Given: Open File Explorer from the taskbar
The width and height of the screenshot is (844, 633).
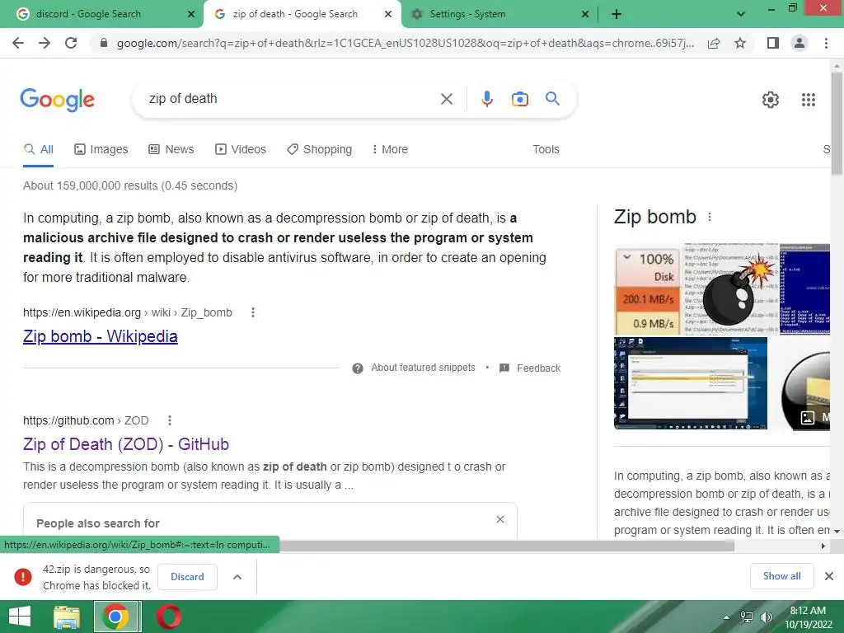Looking at the screenshot, I should (x=67, y=617).
